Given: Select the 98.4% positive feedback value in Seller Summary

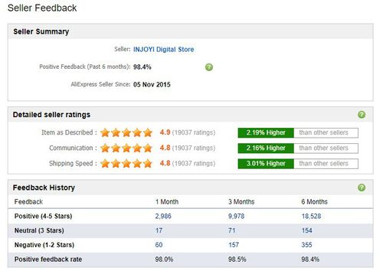Looking at the screenshot, I should point(142,67).
